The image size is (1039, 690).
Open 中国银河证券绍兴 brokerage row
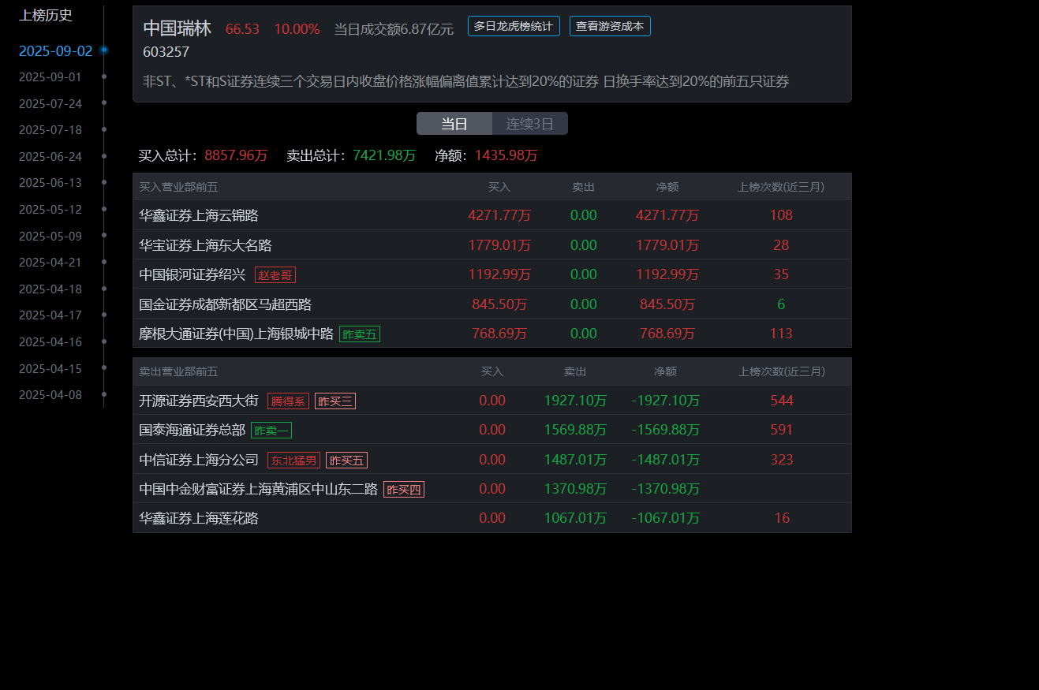tap(492, 274)
